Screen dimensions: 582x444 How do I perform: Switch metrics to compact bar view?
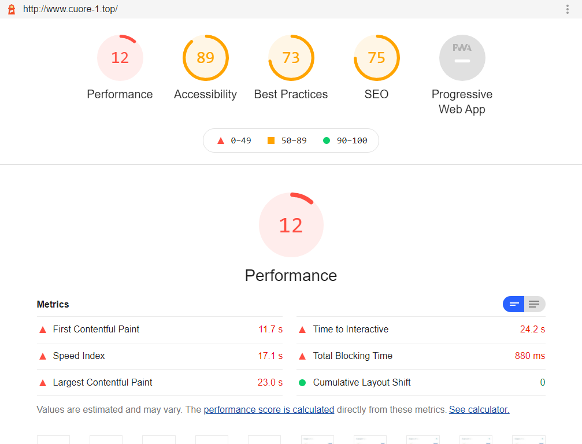tap(514, 304)
